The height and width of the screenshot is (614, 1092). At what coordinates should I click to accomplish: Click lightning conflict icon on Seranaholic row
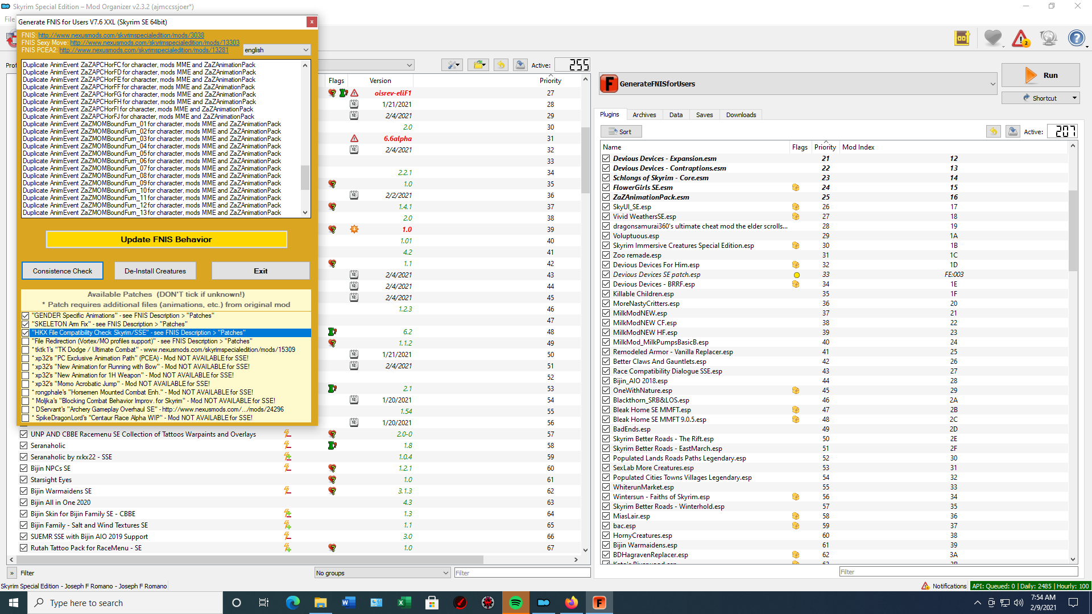click(x=288, y=446)
